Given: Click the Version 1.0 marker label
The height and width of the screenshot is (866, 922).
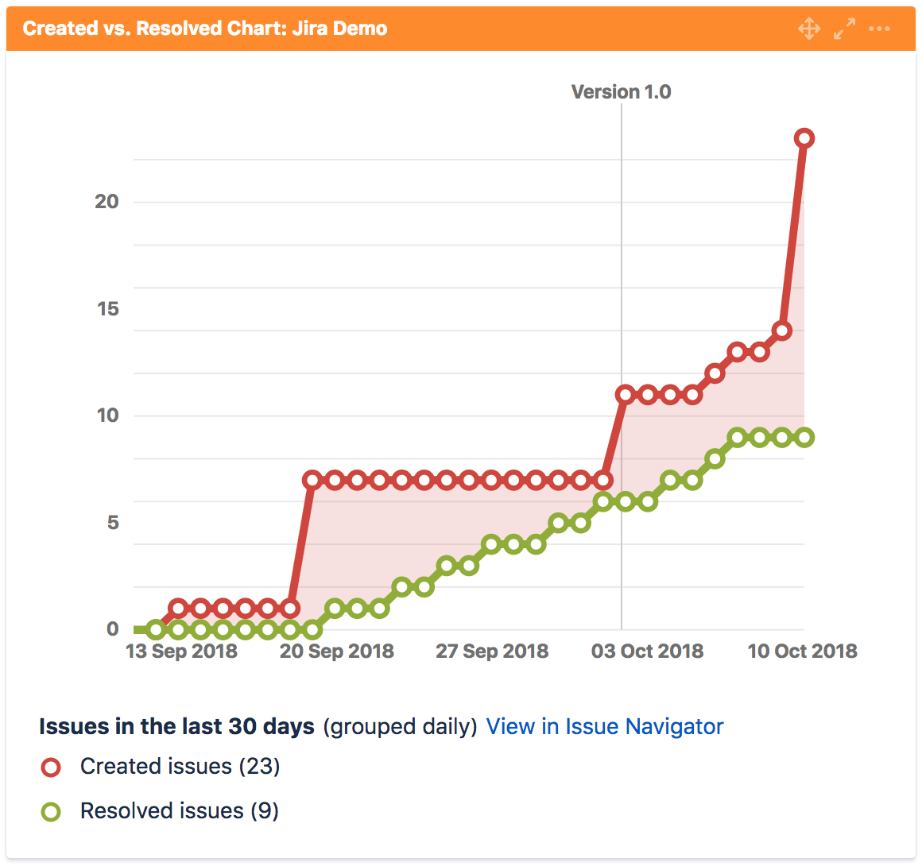Looking at the screenshot, I should point(621,91).
